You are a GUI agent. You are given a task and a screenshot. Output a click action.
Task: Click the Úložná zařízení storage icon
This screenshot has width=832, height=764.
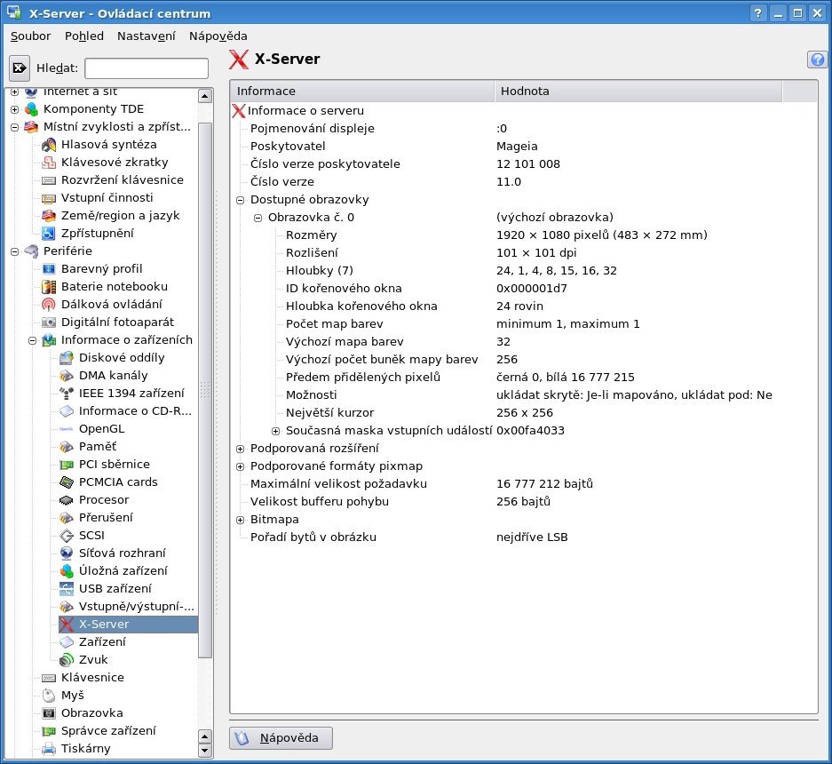(x=67, y=571)
